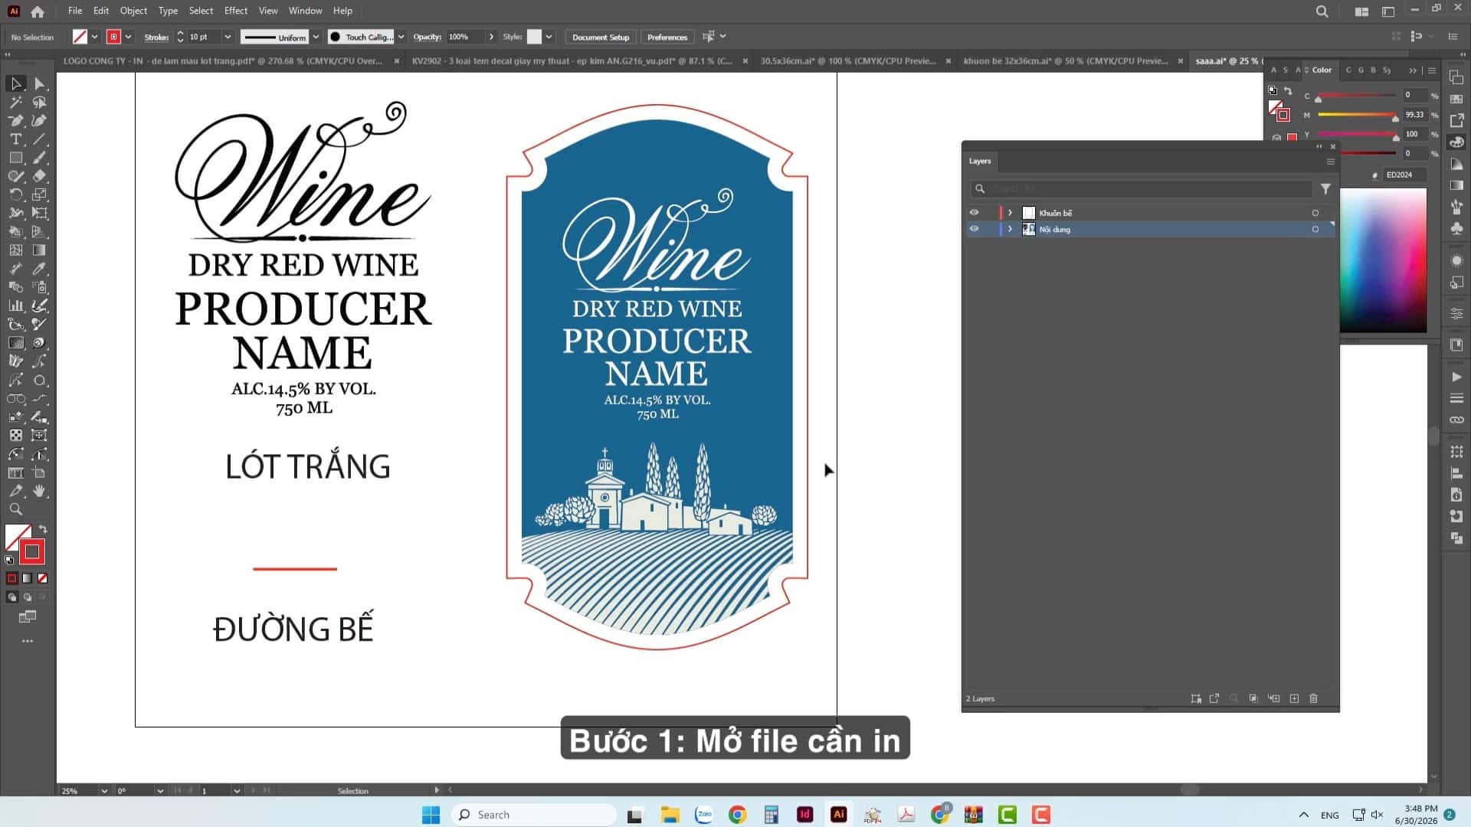Click target circle of Nội dung layer
1471x827 pixels.
point(1315,229)
